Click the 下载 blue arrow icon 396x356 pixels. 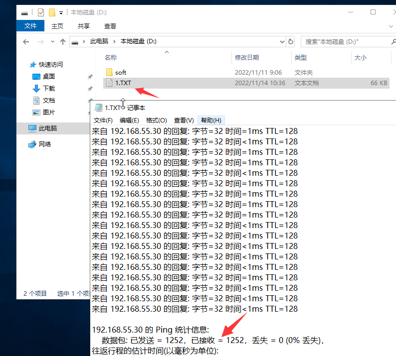click(36, 89)
